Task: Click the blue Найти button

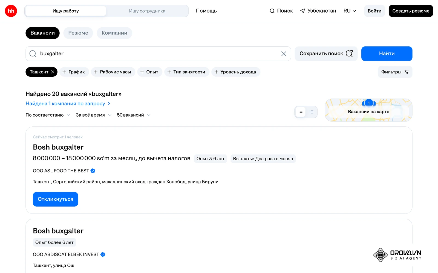Action: point(387,54)
